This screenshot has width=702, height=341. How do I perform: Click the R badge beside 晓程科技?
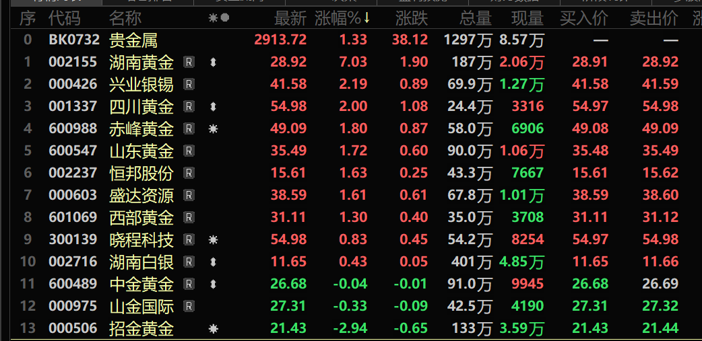(x=189, y=240)
